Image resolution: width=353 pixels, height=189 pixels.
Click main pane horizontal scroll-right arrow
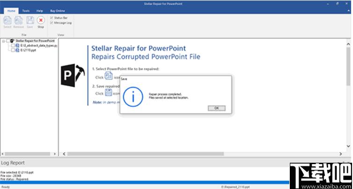(341, 154)
